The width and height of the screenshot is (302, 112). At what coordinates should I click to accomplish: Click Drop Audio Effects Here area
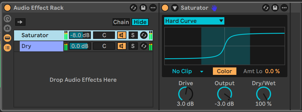[83, 80]
